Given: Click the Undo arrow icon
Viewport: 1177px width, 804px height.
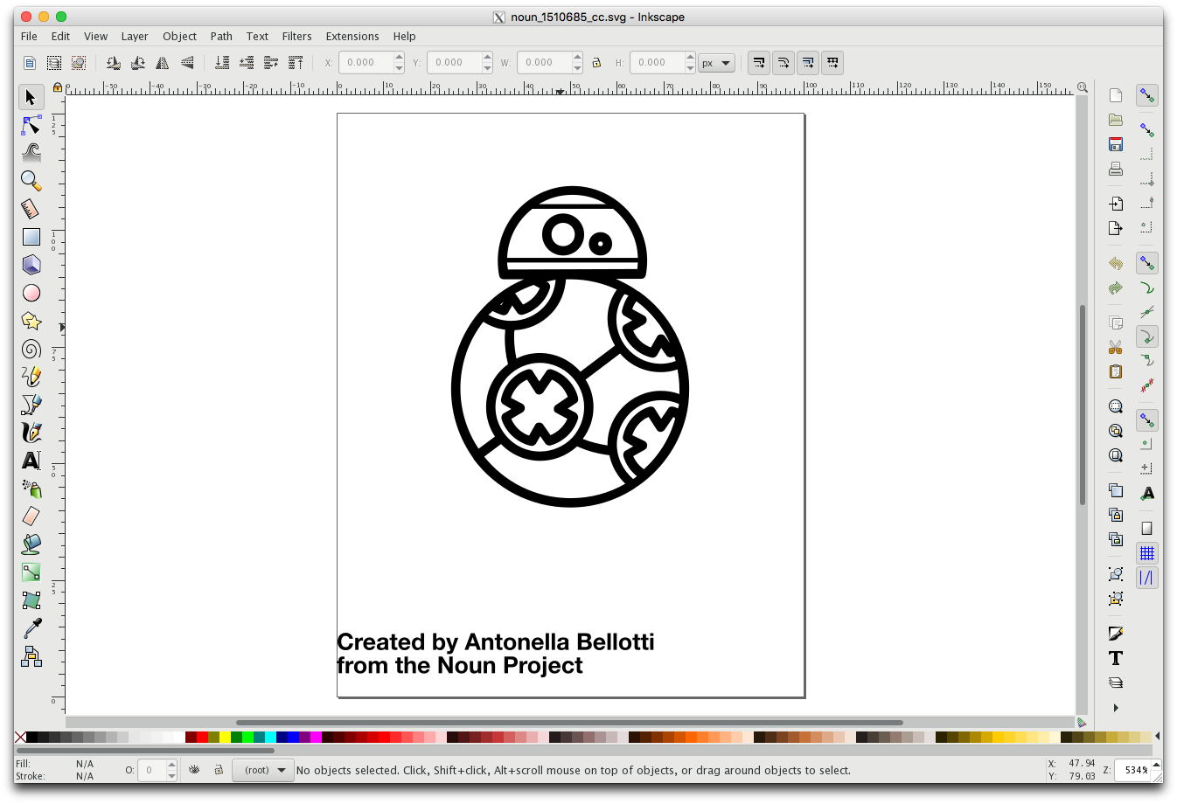Looking at the screenshot, I should point(1116,263).
